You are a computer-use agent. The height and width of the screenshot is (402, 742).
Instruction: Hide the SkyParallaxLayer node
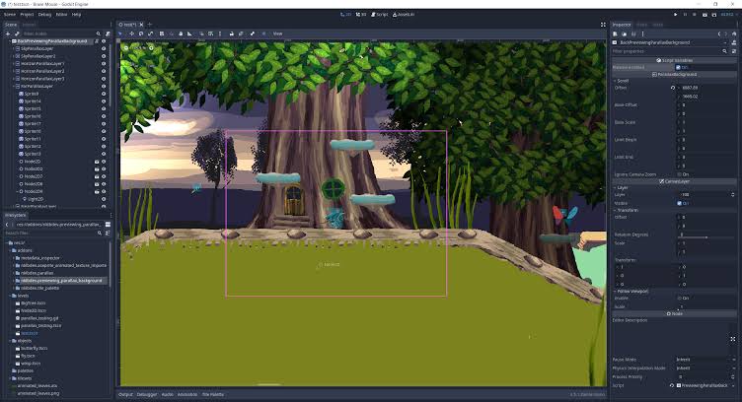click(x=104, y=48)
